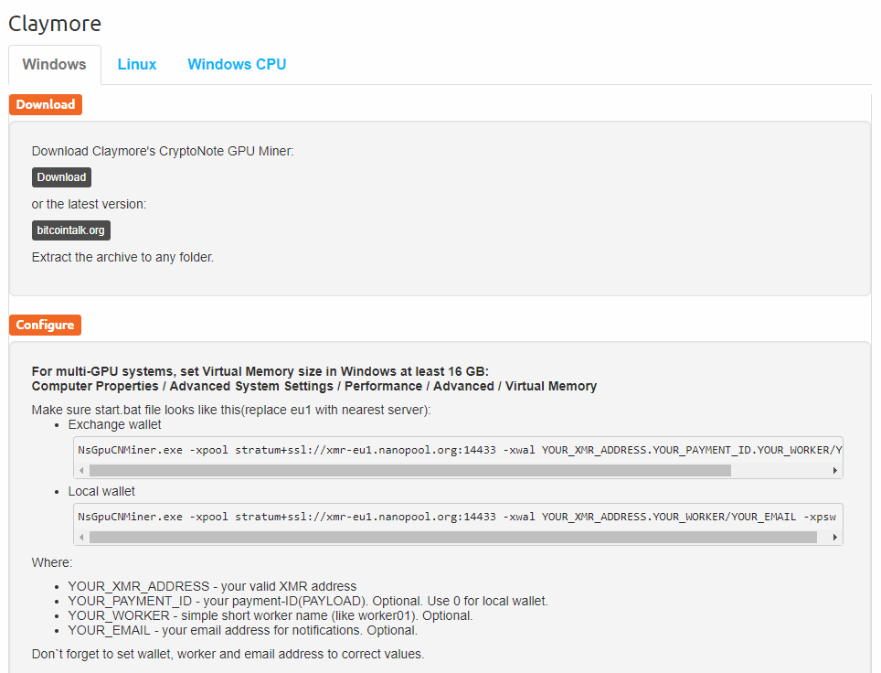Open the bitcointalk.org latest version link
This screenshot has width=881, height=673.
[x=70, y=230]
